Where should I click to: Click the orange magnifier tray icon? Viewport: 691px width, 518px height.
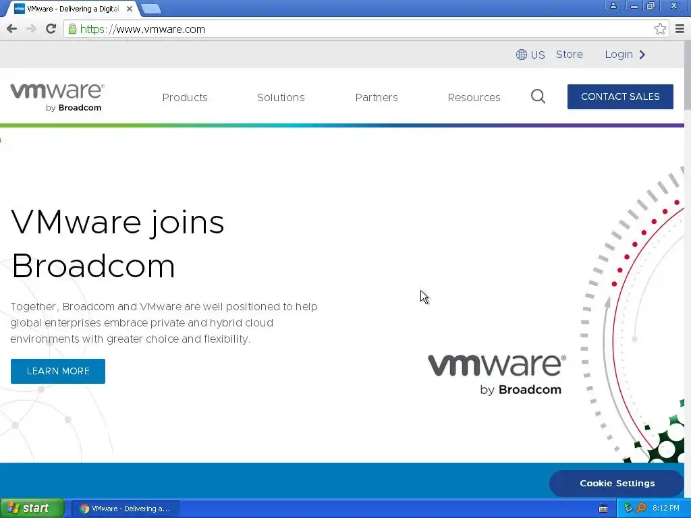click(641, 508)
